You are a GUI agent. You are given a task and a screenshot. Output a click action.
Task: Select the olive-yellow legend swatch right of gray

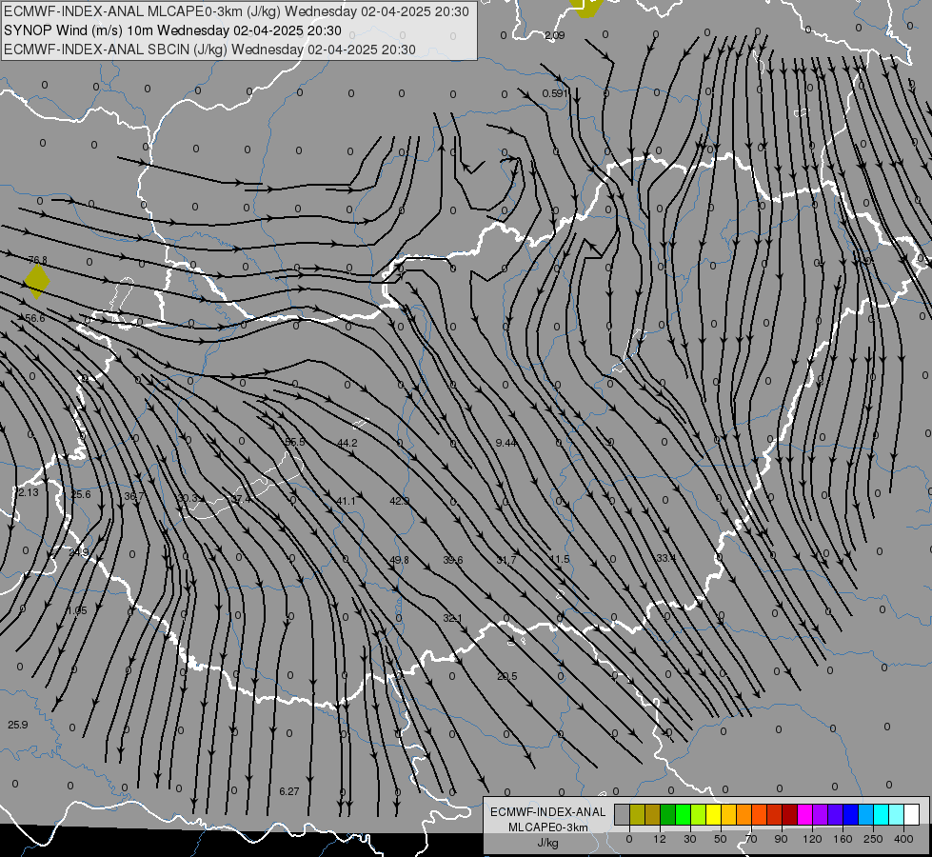click(637, 814)
